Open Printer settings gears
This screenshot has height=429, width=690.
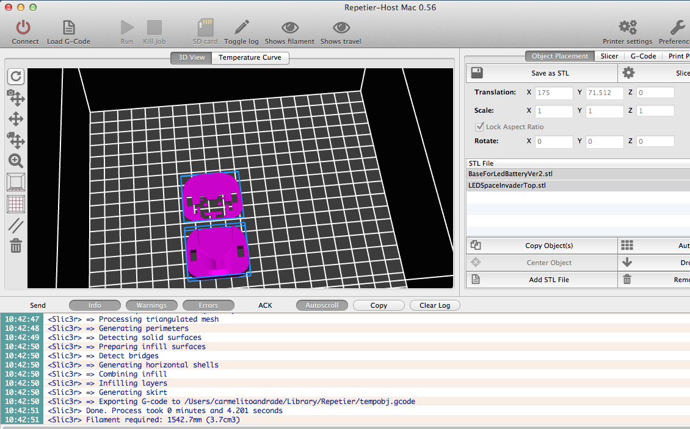(x=628, y=27)
